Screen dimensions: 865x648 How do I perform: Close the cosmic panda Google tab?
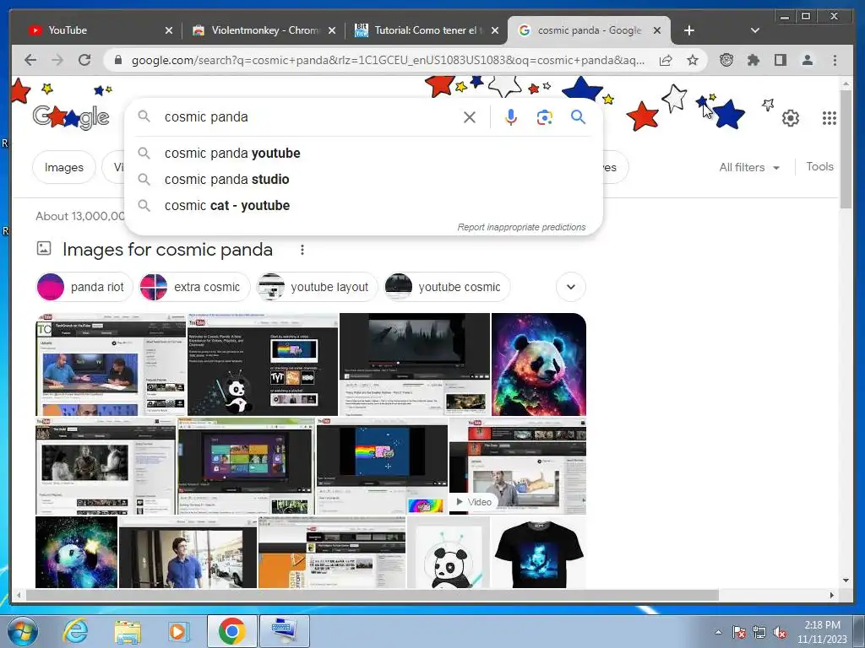tap(657, 30)
